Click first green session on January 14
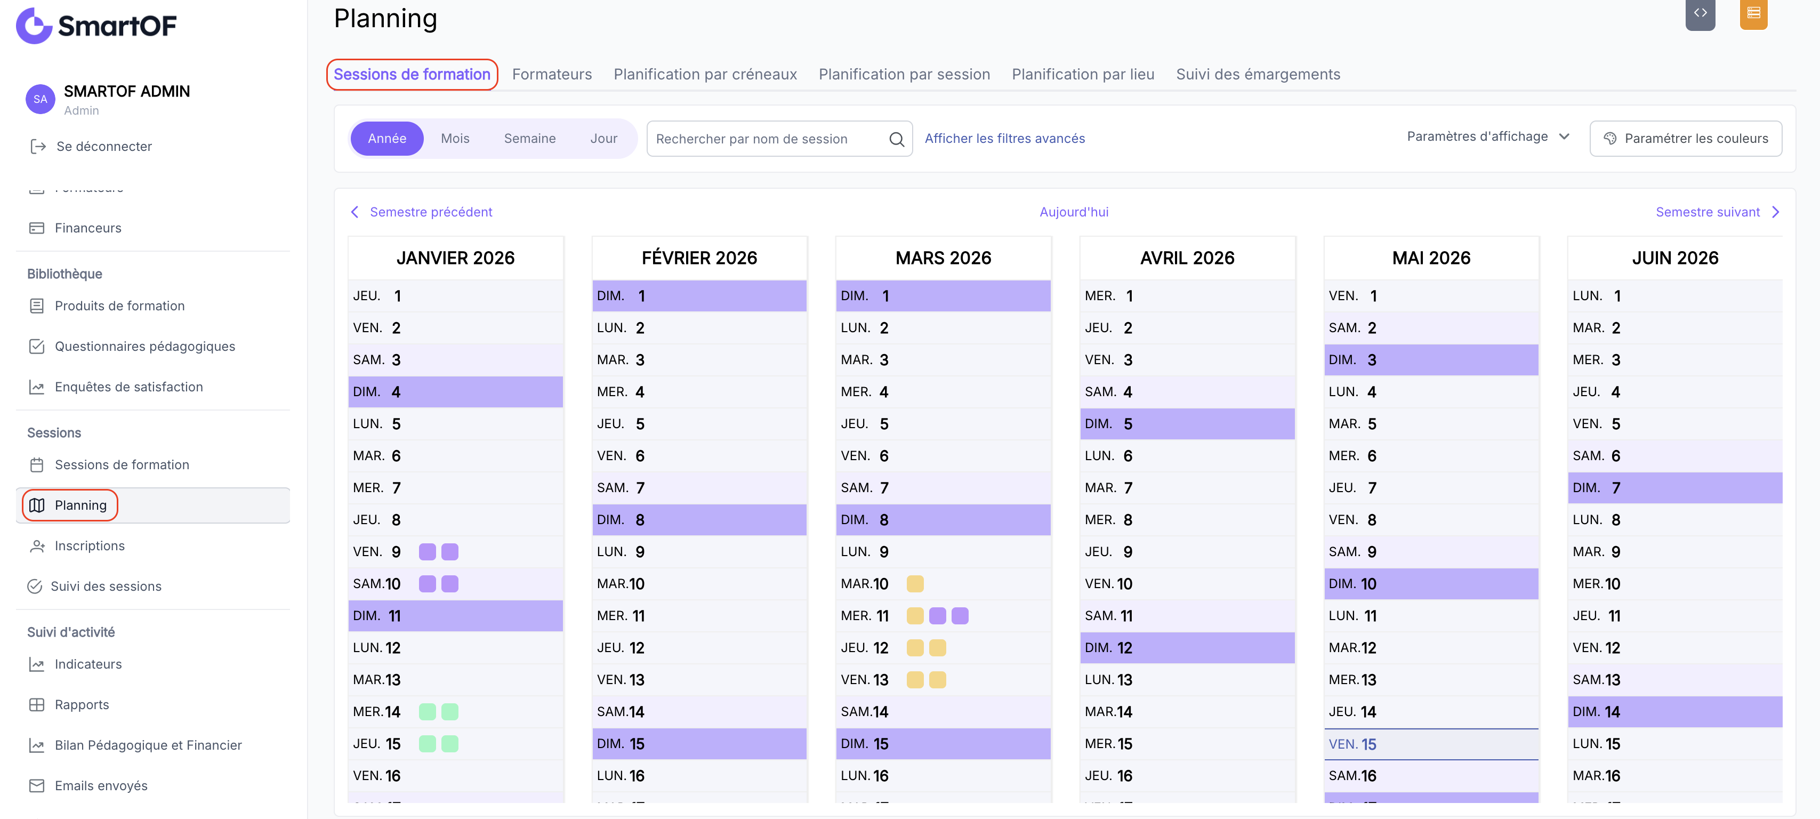Image resolution: width=1820 pixels, height=819 pixels. point(428,712)
